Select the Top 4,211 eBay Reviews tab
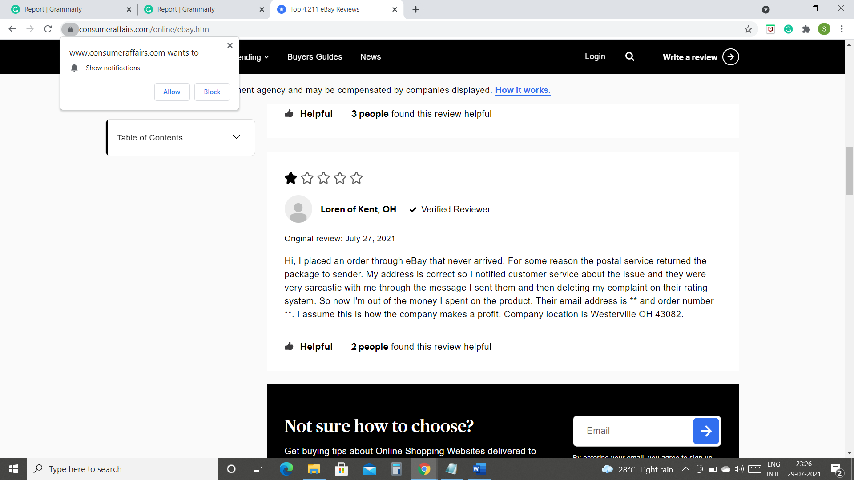854x480 pixels. [337, 9]
